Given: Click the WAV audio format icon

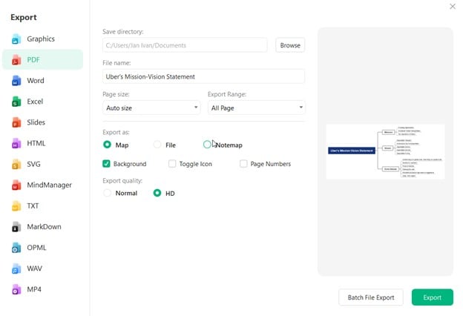Looking at the screenshot, I should point(16,269).
